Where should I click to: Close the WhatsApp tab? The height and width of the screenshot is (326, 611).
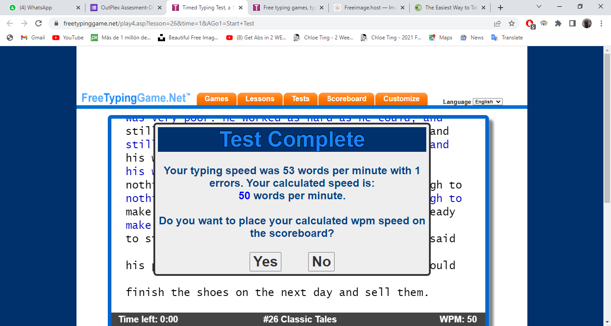[x=78, y=8]
